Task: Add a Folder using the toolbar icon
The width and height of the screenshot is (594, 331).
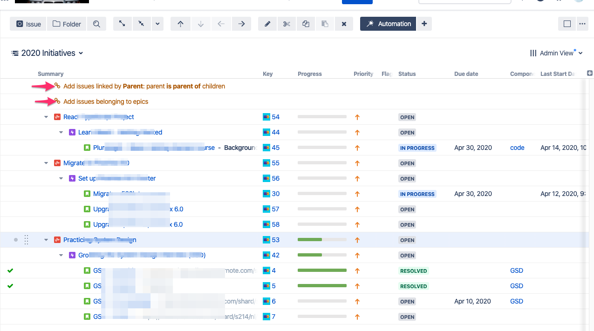Action: [66, 24]
